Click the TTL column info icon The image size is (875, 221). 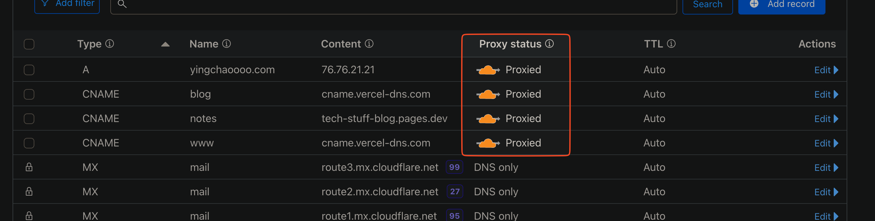pos(671,44)
